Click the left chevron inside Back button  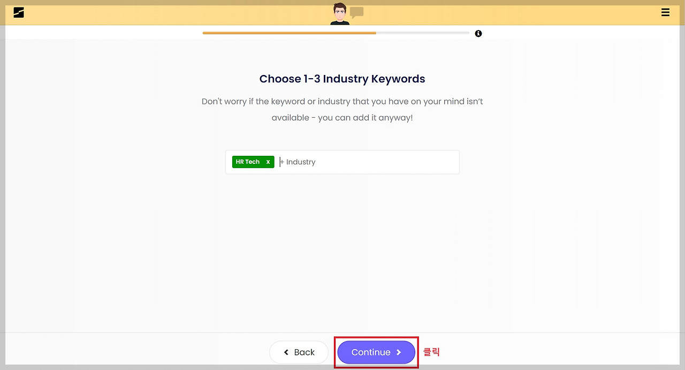pos(286,352)
